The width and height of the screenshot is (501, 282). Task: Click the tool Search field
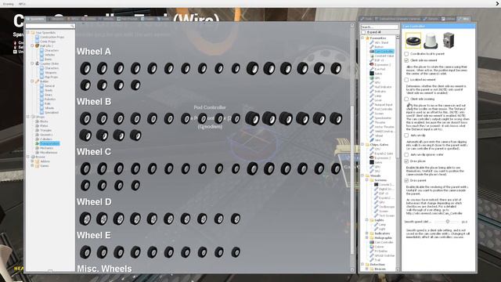click(380, 27)
